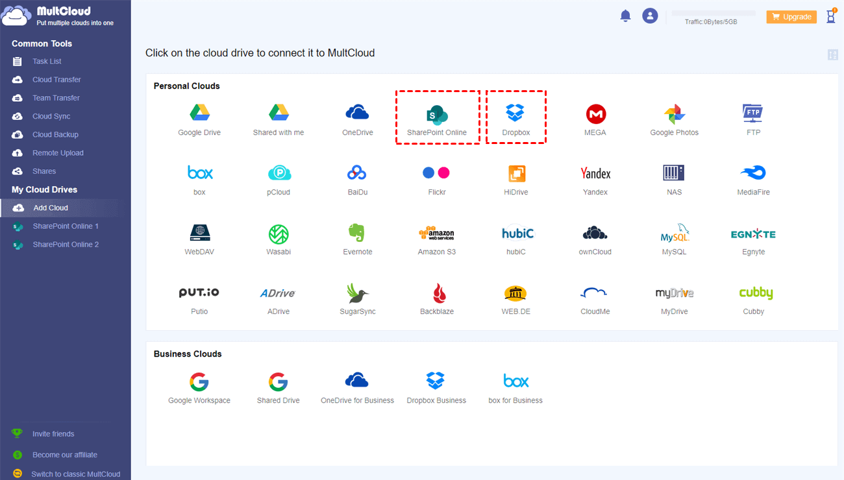Select Add Cloud in sidebar
The image size is (844, 480).
pyautogui.click(x=66, y=208)
